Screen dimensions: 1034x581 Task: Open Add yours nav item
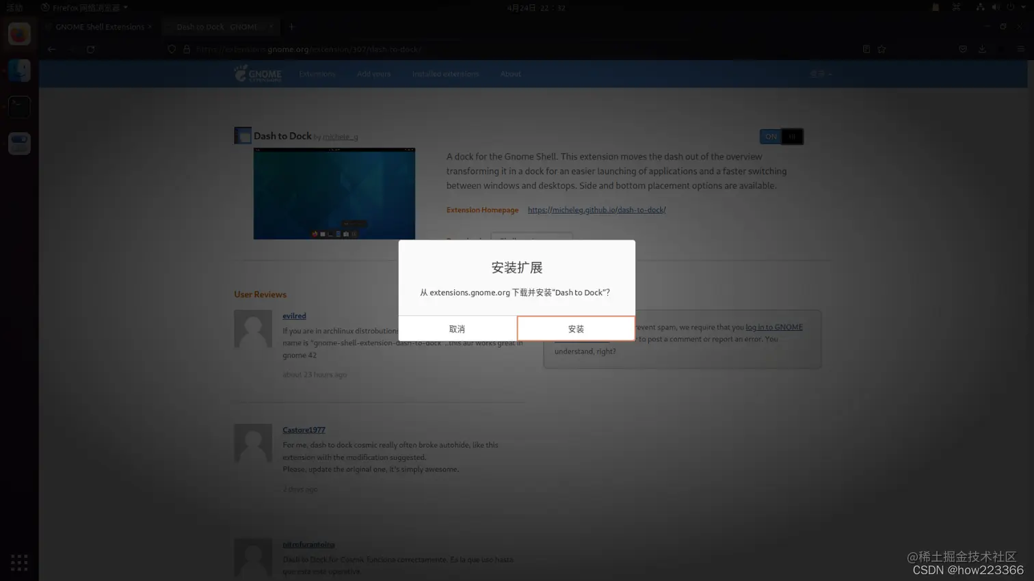pos(373,74)
